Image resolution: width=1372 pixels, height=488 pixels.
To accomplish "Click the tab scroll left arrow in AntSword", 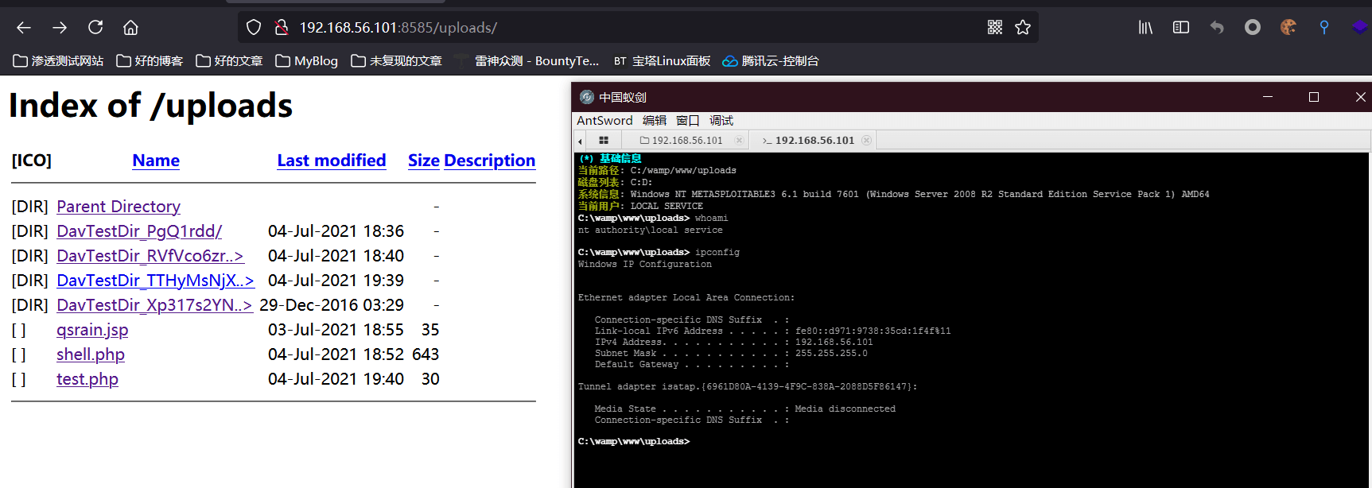I will click(580, 141).
